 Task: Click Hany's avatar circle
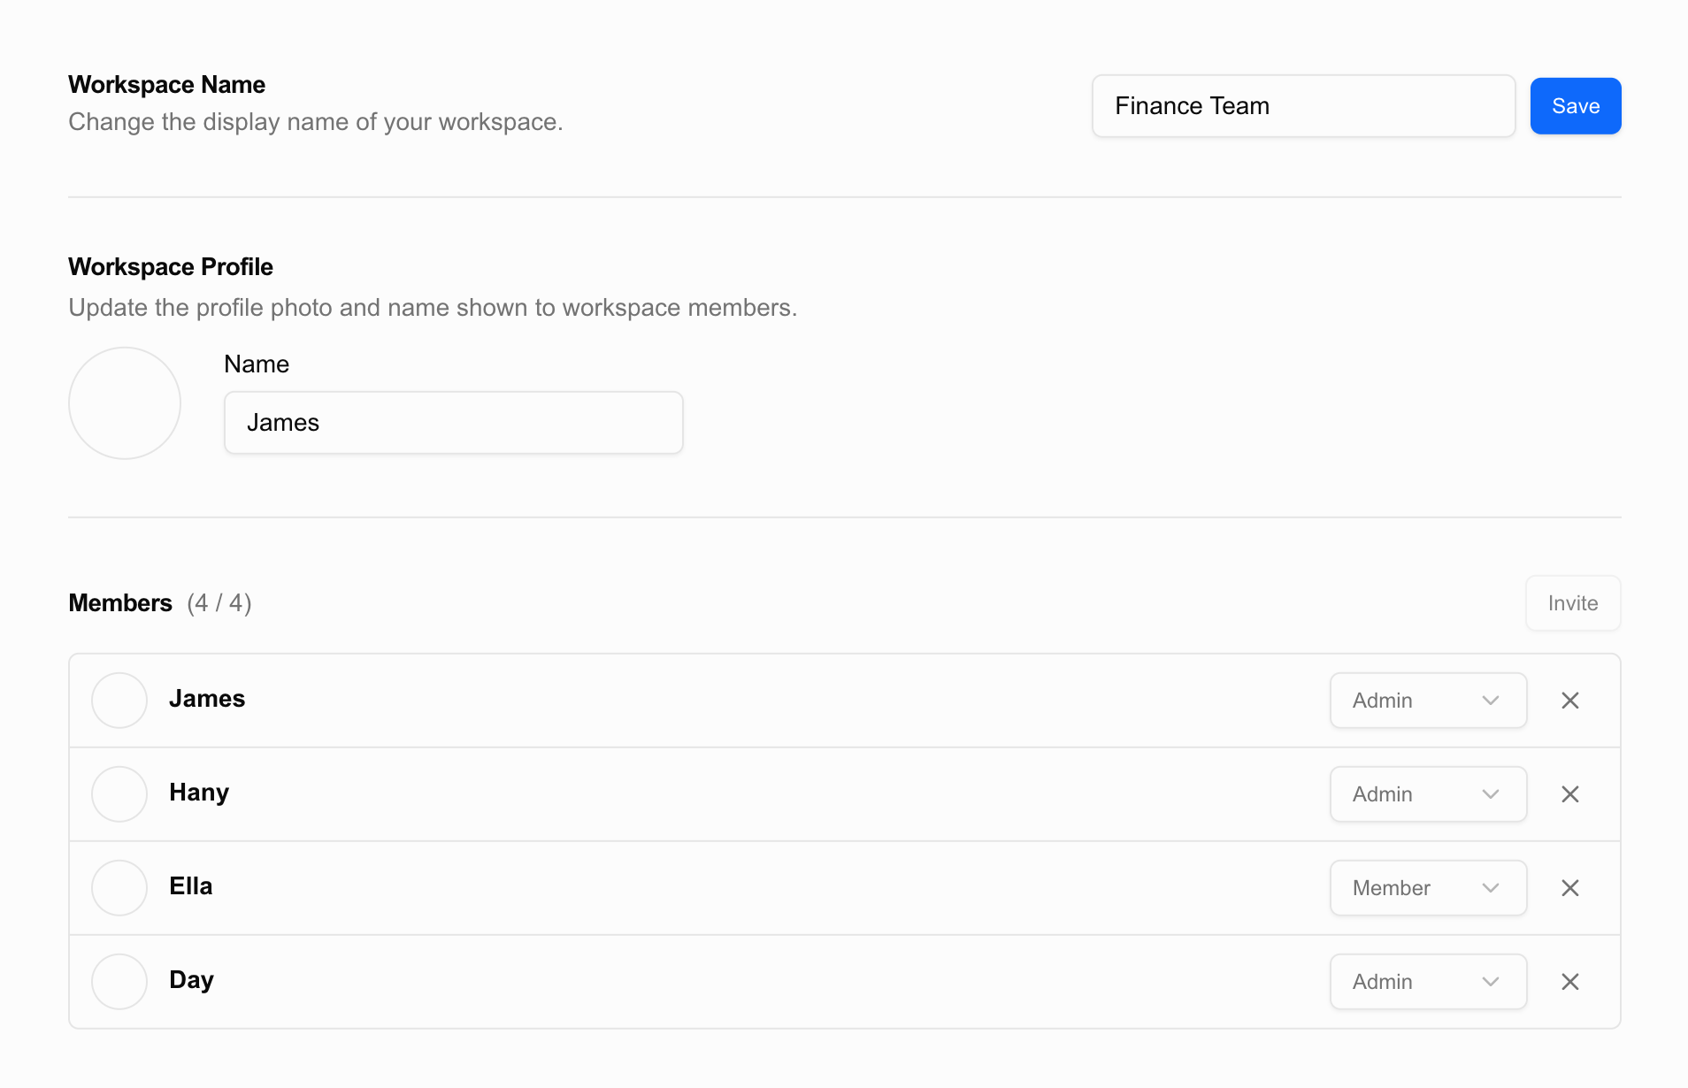click(x=119, y=794)
